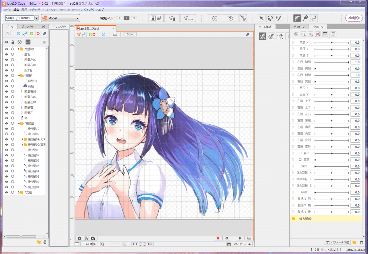Click the パラメータ作成 button
The height and width of the screenshot is (254, 368).
[337, 243]
